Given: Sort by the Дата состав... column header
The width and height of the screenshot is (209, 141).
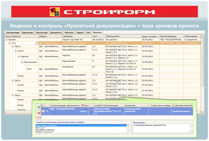Looking at the screenshot, I should point(150,36).
